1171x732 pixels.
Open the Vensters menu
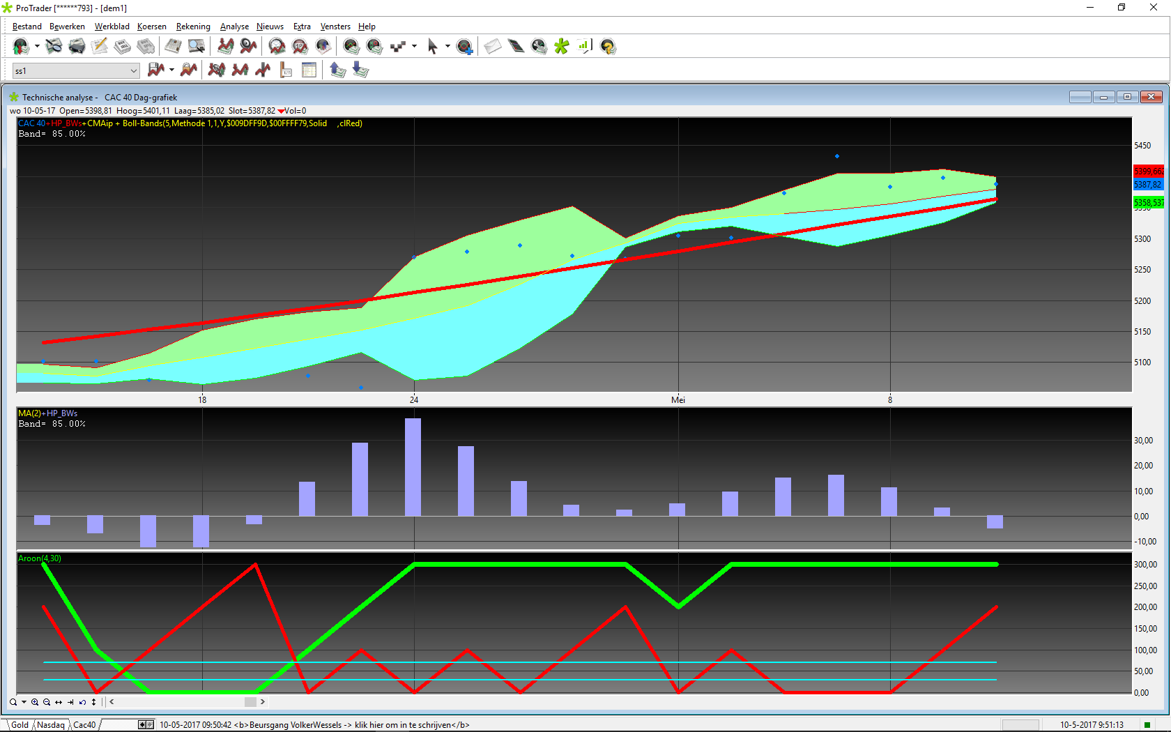pyautogui.click(x=335, y=26)
